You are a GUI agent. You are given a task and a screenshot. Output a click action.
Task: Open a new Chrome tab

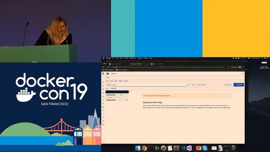coord(173,64)
